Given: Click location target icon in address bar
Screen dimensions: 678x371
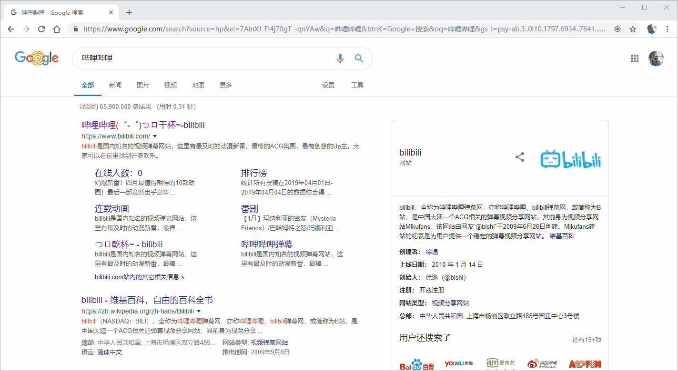Looking at the screenshot, I should tap(617, 29).
